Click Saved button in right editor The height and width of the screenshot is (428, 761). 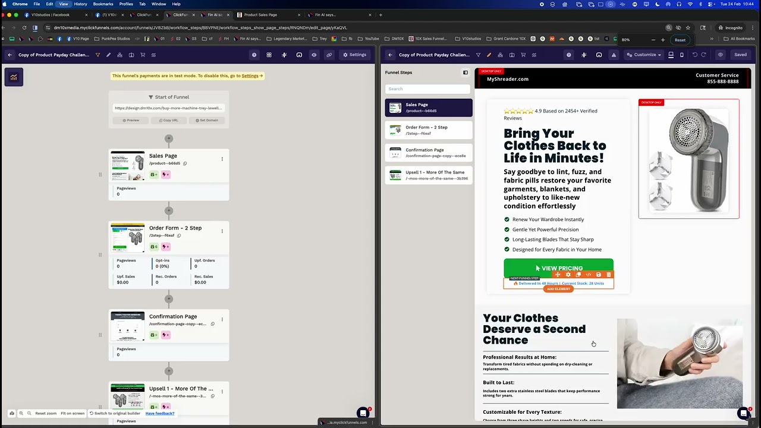click(x=740, y=55)
